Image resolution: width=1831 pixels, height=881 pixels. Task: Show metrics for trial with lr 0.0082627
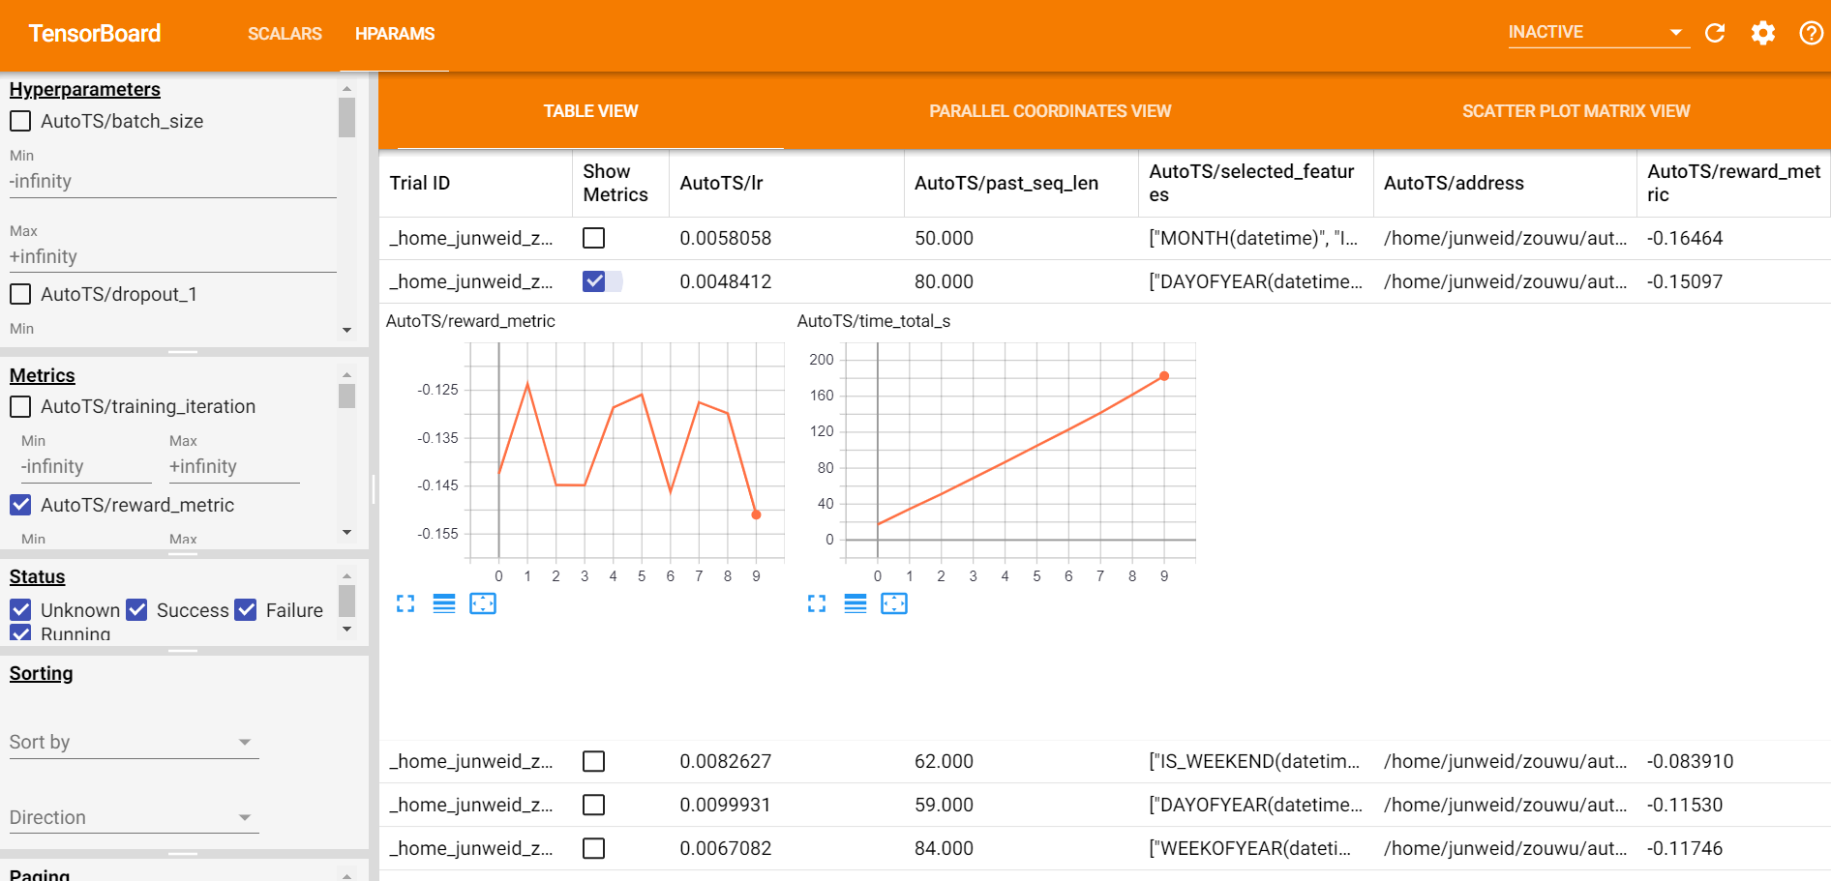point(594,762)
